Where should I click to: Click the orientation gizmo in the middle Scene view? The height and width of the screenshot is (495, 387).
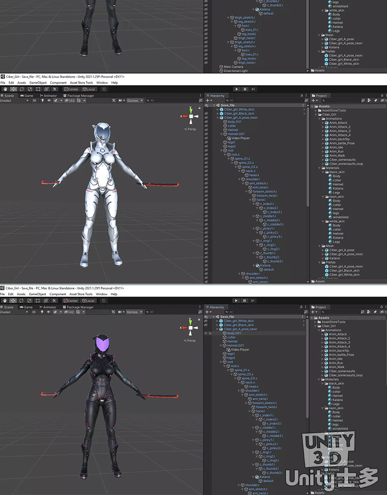[x=191, y=116]
